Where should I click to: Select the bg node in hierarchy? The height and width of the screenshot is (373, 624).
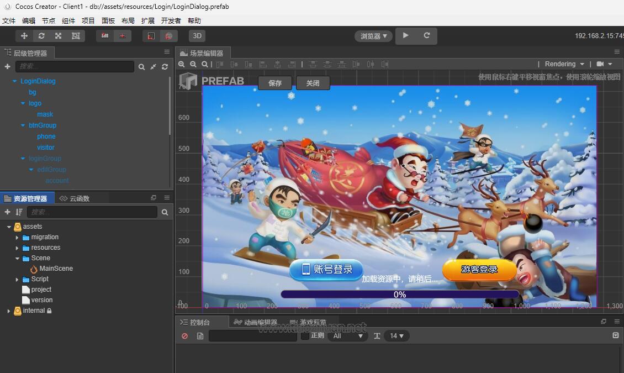(32, 92)
